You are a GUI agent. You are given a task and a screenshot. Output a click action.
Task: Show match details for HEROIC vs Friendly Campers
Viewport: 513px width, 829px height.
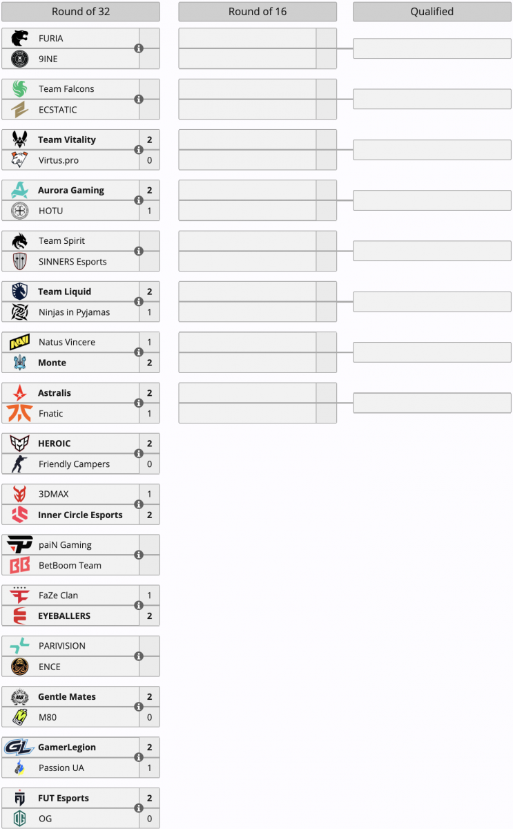tap(139, 454)
